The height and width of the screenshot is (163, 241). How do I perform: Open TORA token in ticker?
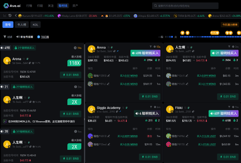point(189,16)
